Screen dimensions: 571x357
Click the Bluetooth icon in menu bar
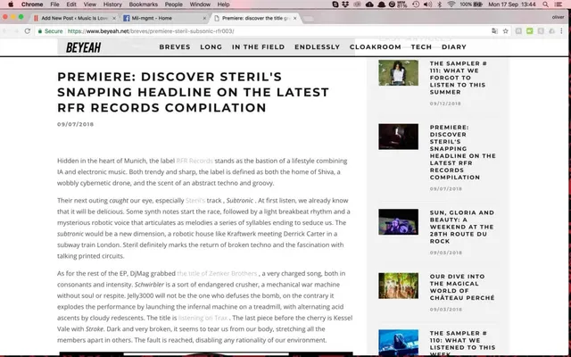[440, 4]
